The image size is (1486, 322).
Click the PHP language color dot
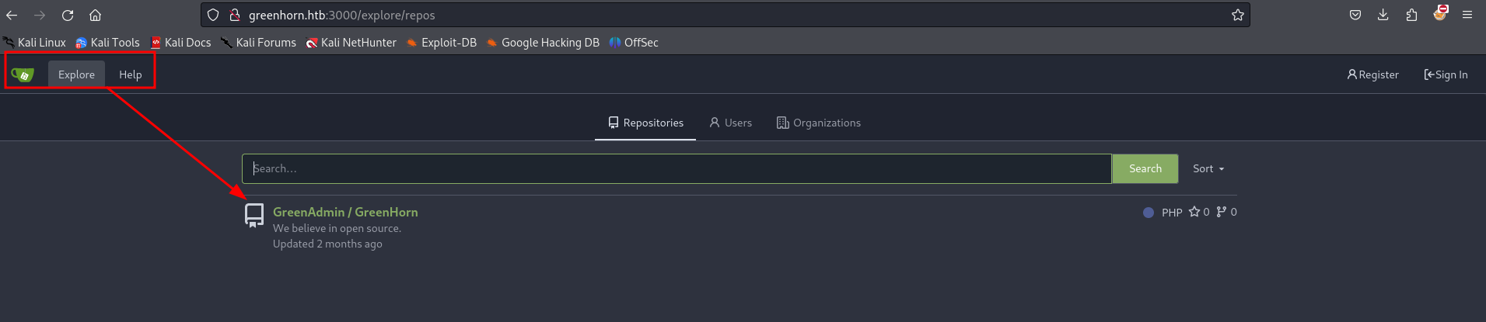point(1148,213)
